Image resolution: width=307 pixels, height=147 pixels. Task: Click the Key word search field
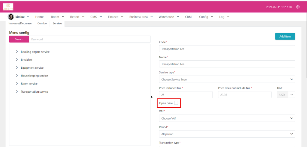90,39
